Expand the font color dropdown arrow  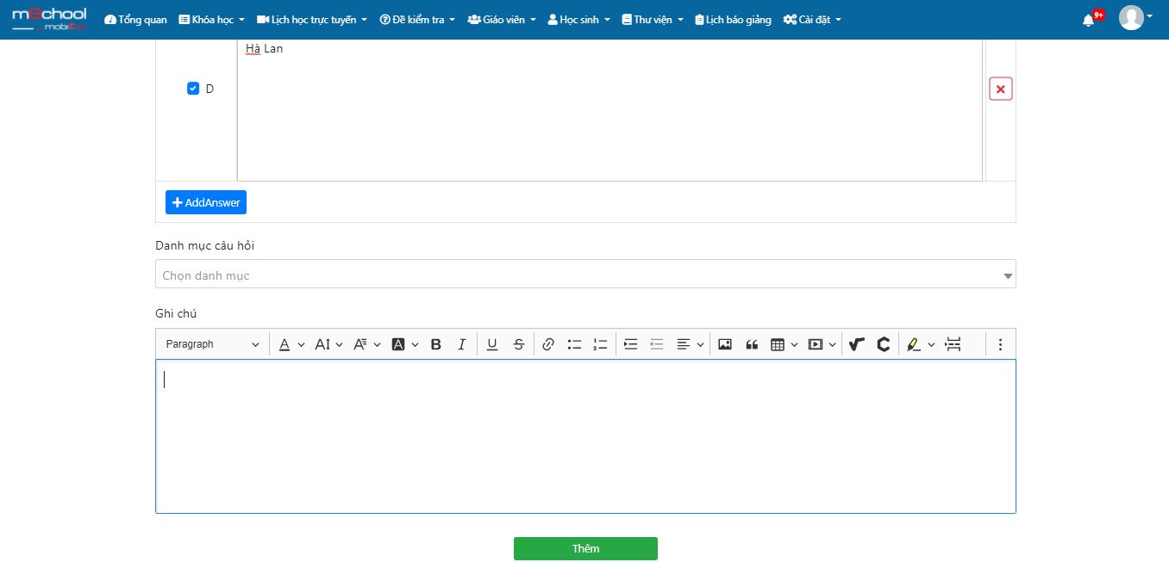coord(301,344)
